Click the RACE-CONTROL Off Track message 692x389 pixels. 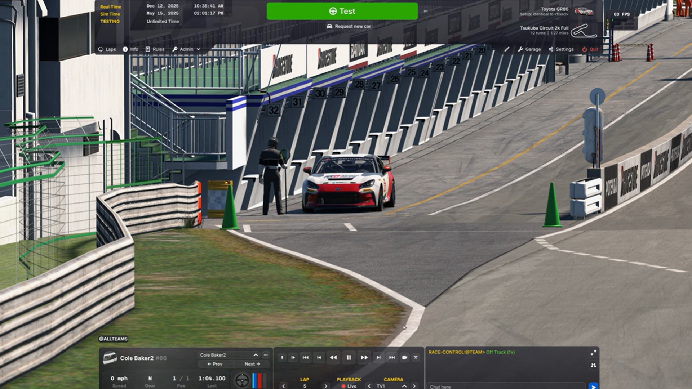click(471, 352)
